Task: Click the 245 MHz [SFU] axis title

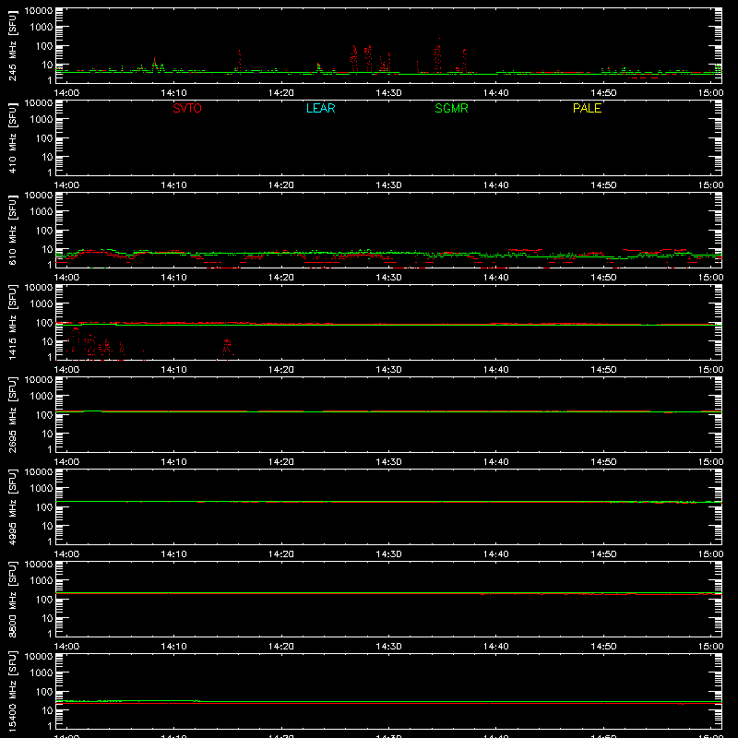Action: [x=13, y=45]
